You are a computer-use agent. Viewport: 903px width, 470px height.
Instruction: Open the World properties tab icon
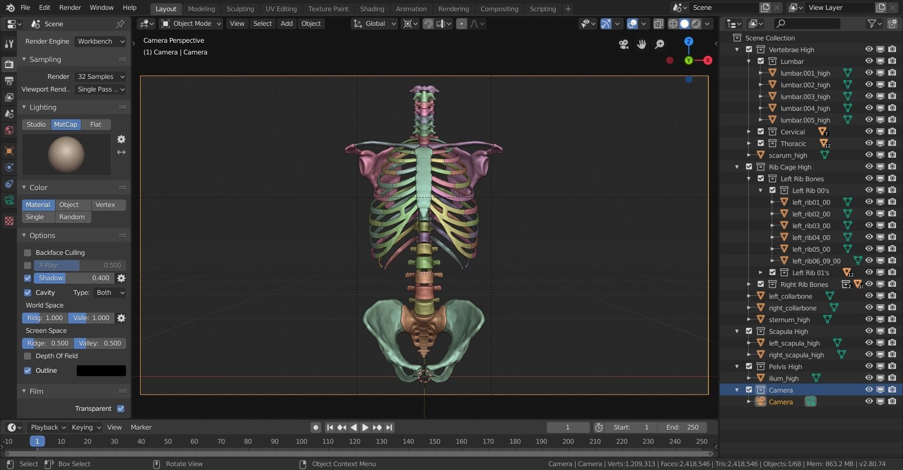click(8, 130)
